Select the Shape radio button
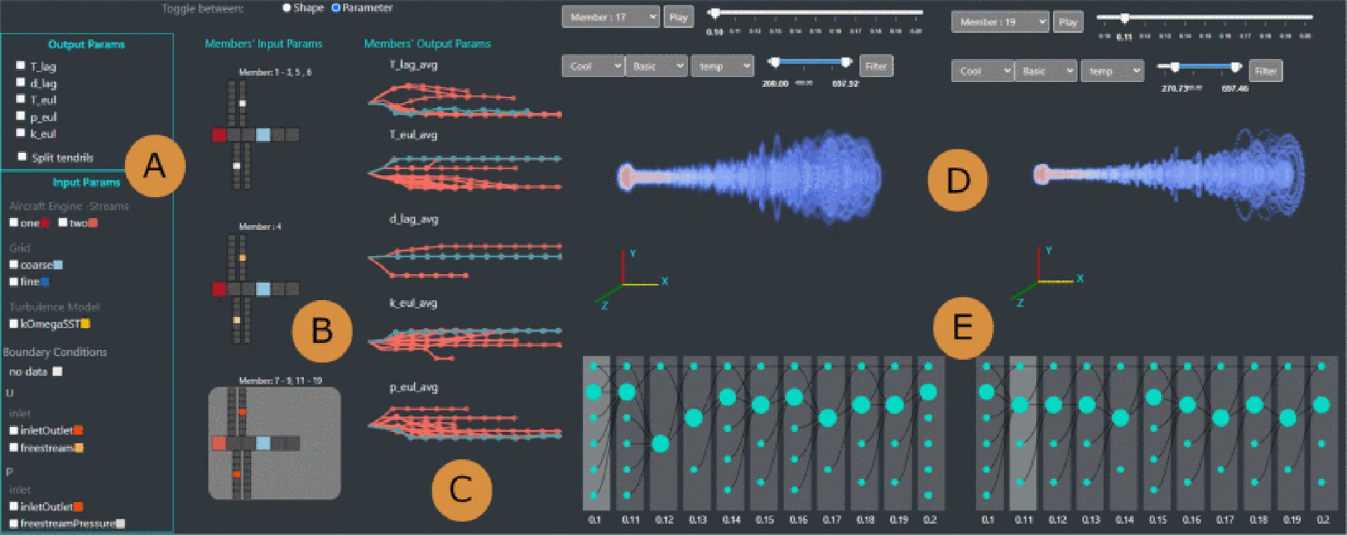Viewport: 1347px width, 535px height. 286,8
